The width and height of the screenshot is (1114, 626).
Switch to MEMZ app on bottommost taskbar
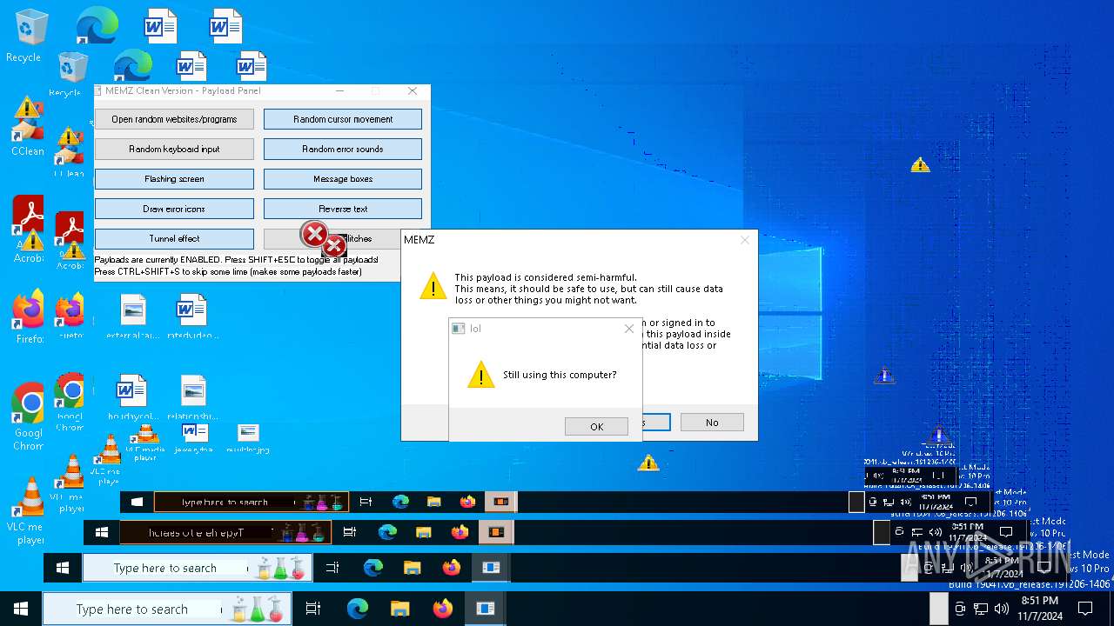point(485,609)
